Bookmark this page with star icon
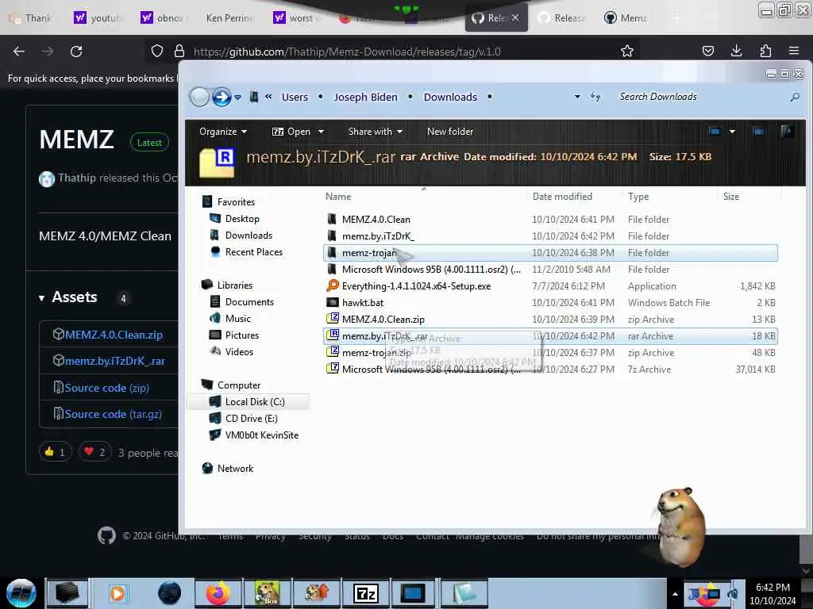 627,51
